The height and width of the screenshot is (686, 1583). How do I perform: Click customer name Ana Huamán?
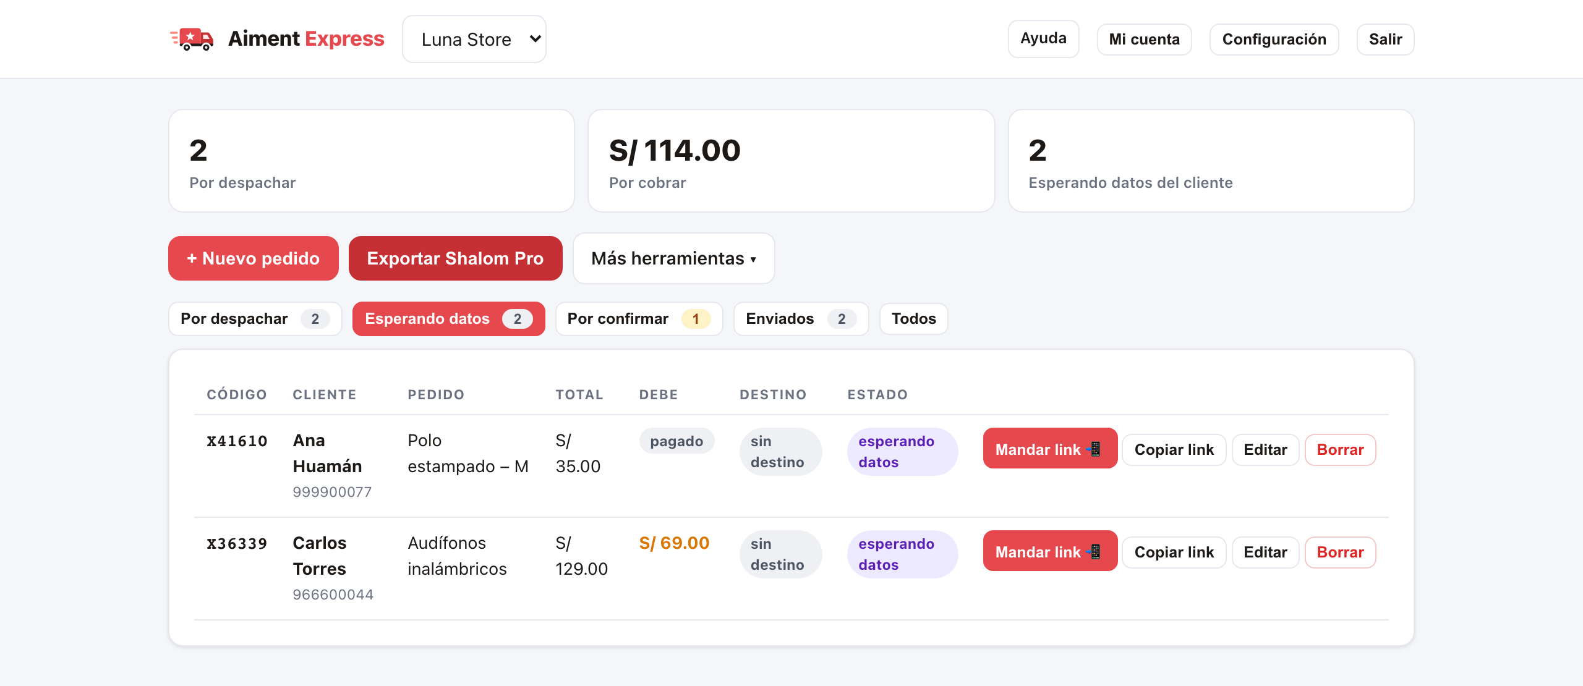[327, 453]
